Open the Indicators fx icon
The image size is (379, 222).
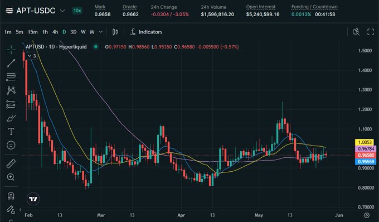(133, 32)
